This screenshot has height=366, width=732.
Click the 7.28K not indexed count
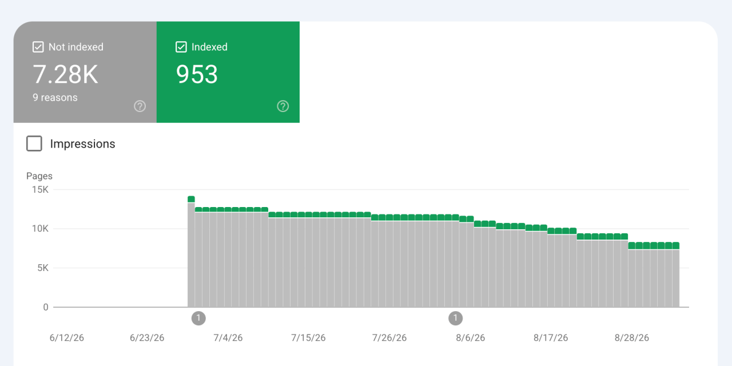(x=65, y=74)
